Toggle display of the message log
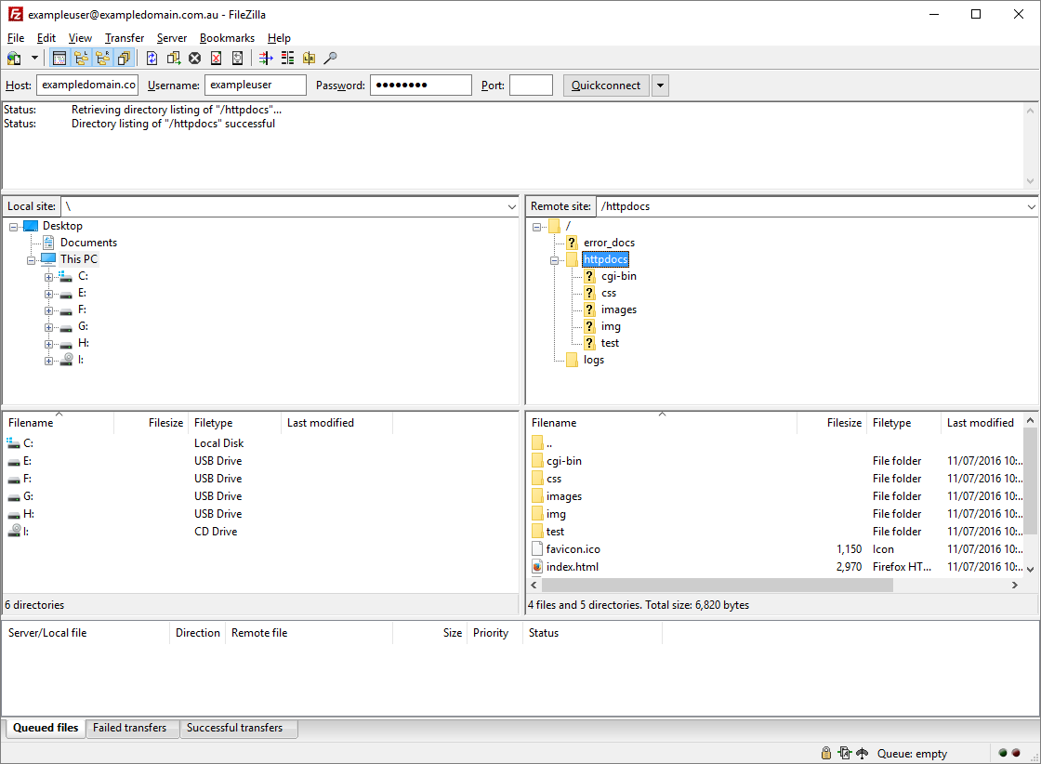The height and width of the screenshot is (764, 1041). 59,58
